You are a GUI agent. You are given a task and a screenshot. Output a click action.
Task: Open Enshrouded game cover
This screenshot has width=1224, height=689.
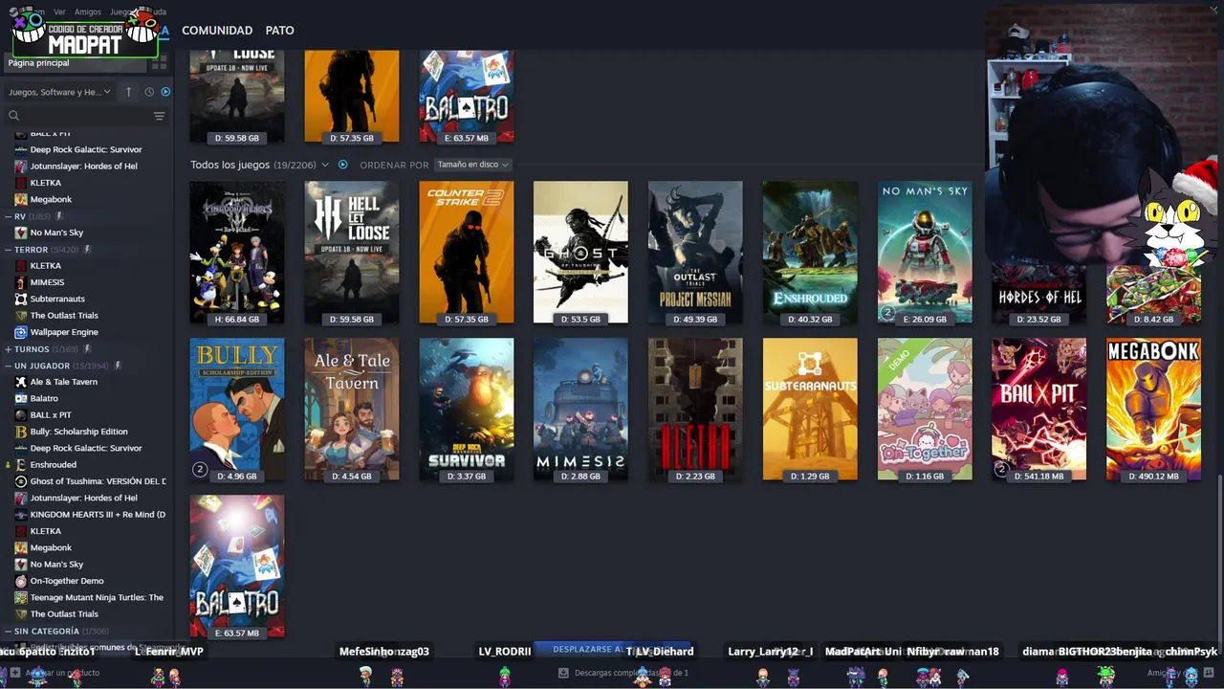(810, 253)
